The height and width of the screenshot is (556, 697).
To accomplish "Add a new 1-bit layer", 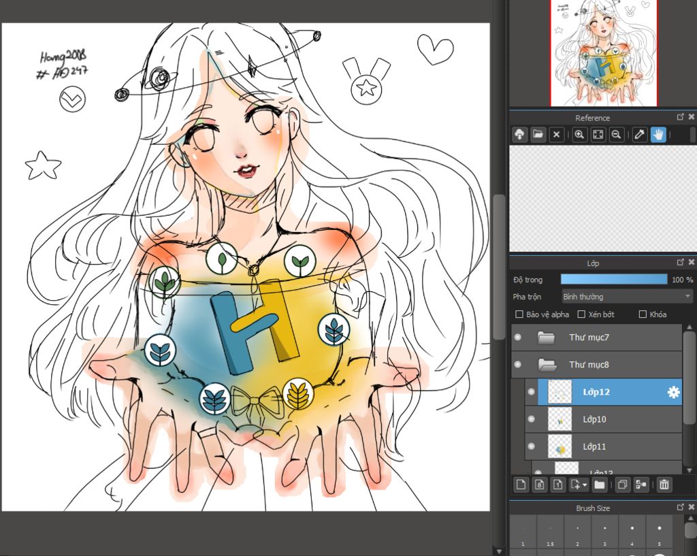I will point(558,485).
